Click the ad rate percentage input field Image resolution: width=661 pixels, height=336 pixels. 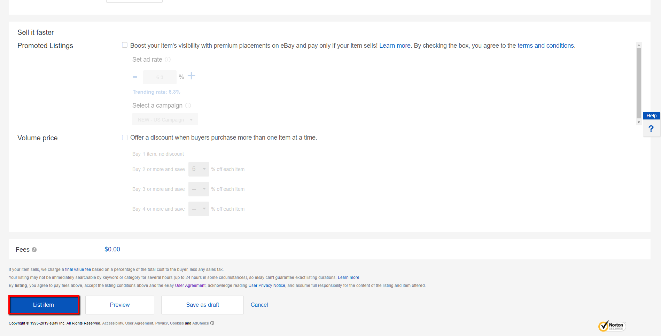tap(160, 77)
